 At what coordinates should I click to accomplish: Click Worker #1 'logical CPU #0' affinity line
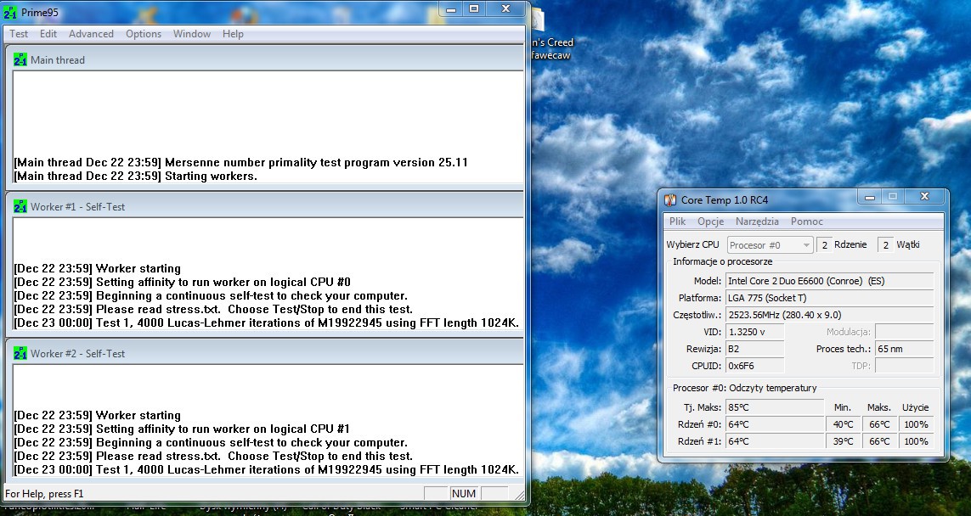click(182, 282)
